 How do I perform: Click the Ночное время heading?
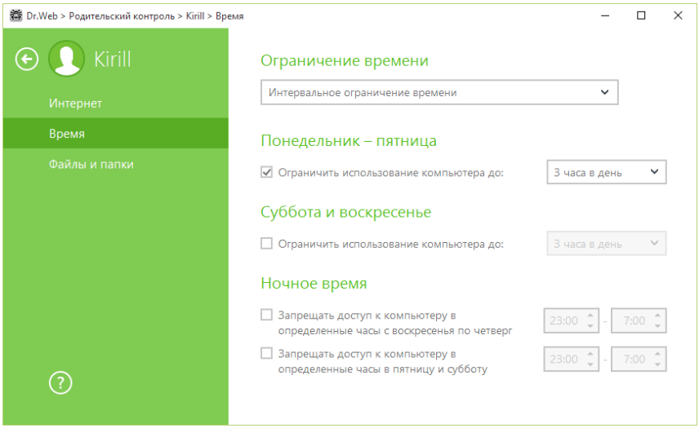[x=314, y=284]
